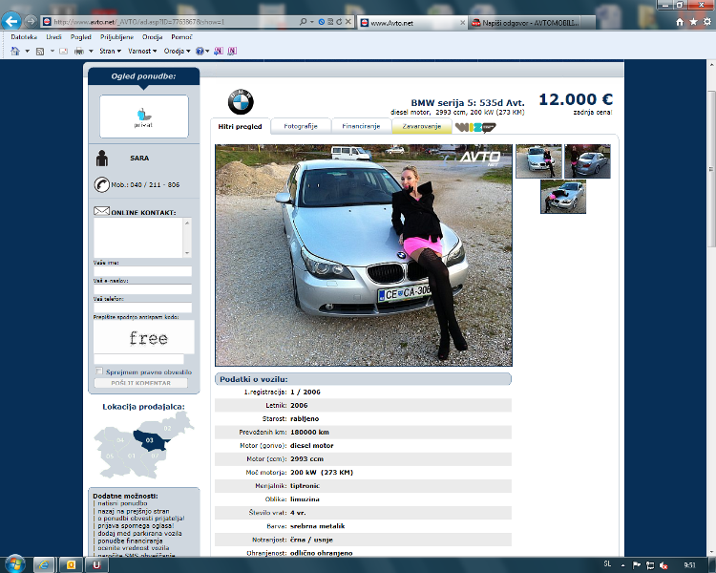The width and height of the screenshot is (716, 573).
Task: Click the Windows Start button
Action: coord(14,564)
